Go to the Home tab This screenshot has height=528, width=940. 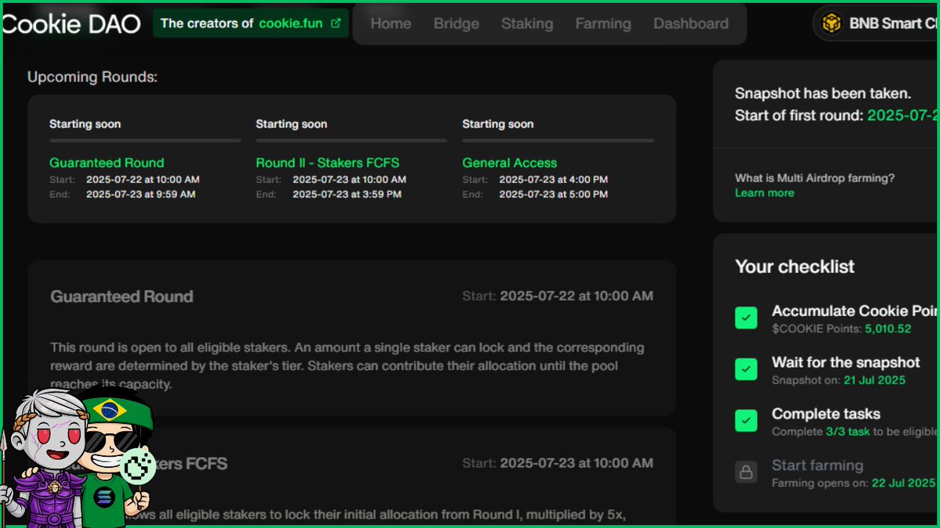(x=391, y=23)
